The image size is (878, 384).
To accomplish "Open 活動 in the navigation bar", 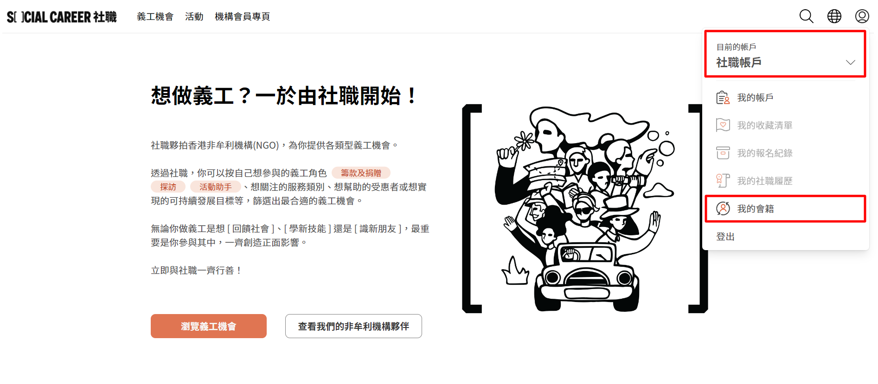I will [x=194, y=17].
